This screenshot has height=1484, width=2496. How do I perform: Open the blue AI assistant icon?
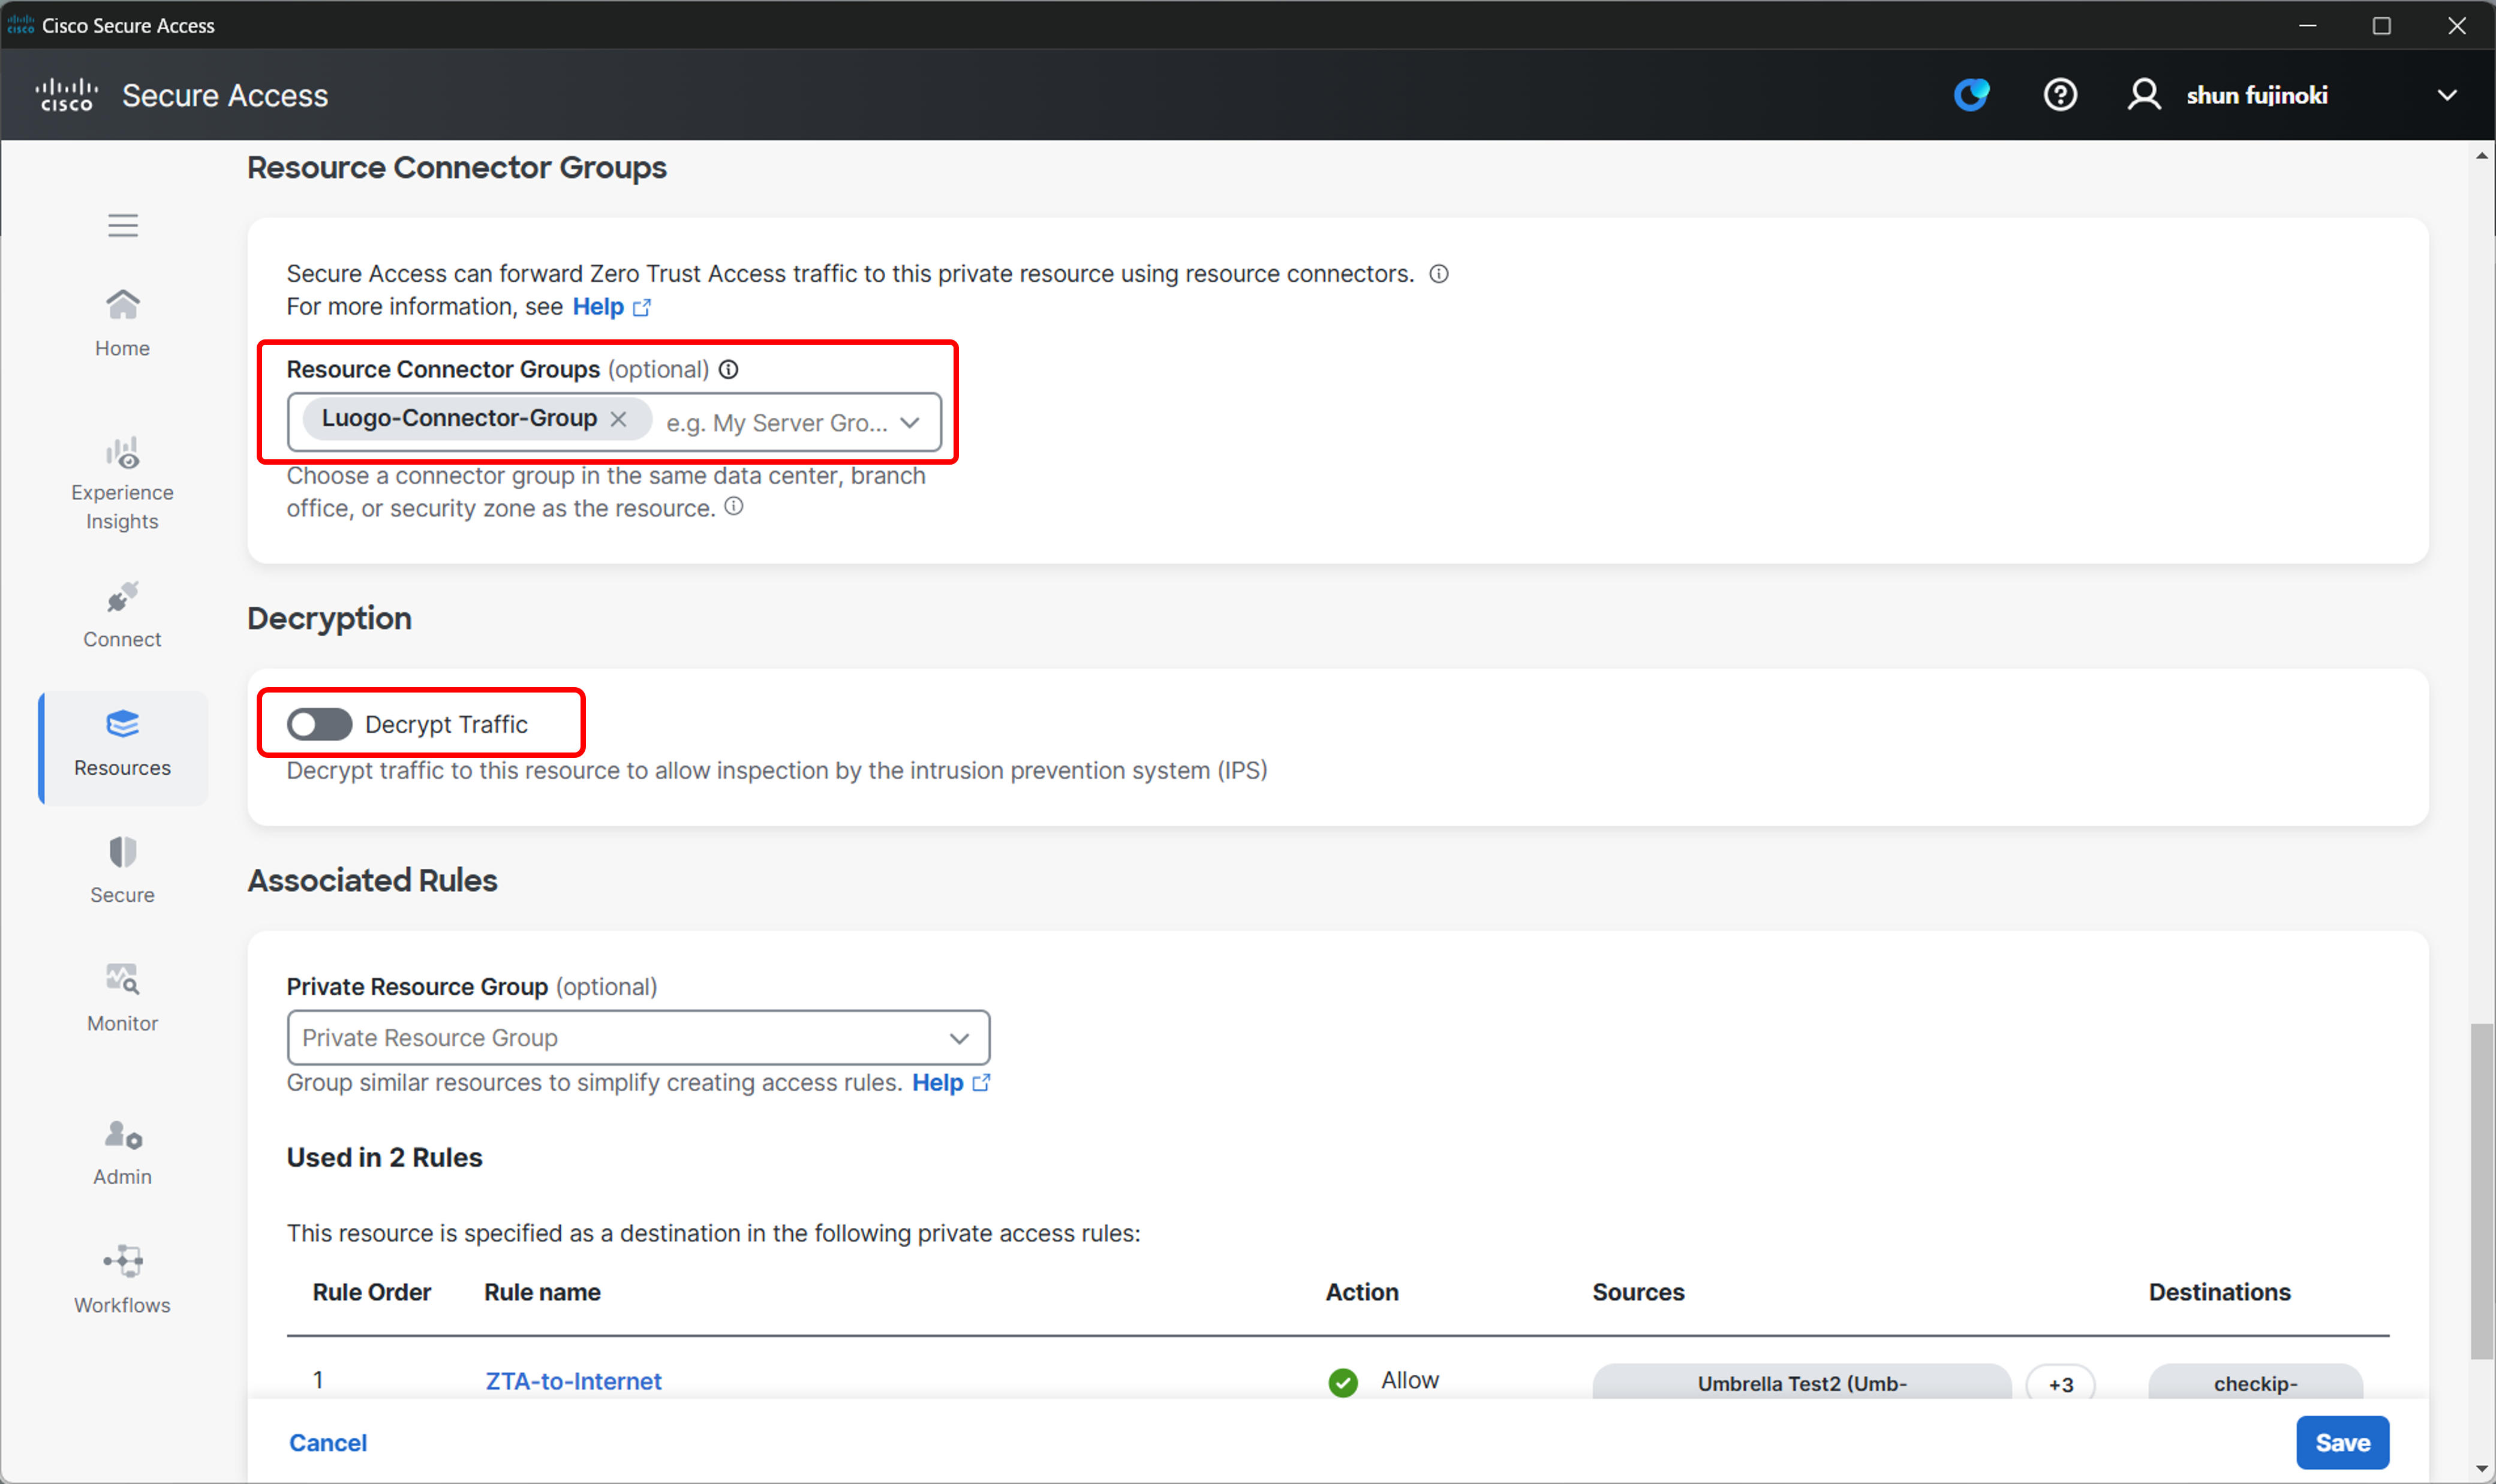1971,95
